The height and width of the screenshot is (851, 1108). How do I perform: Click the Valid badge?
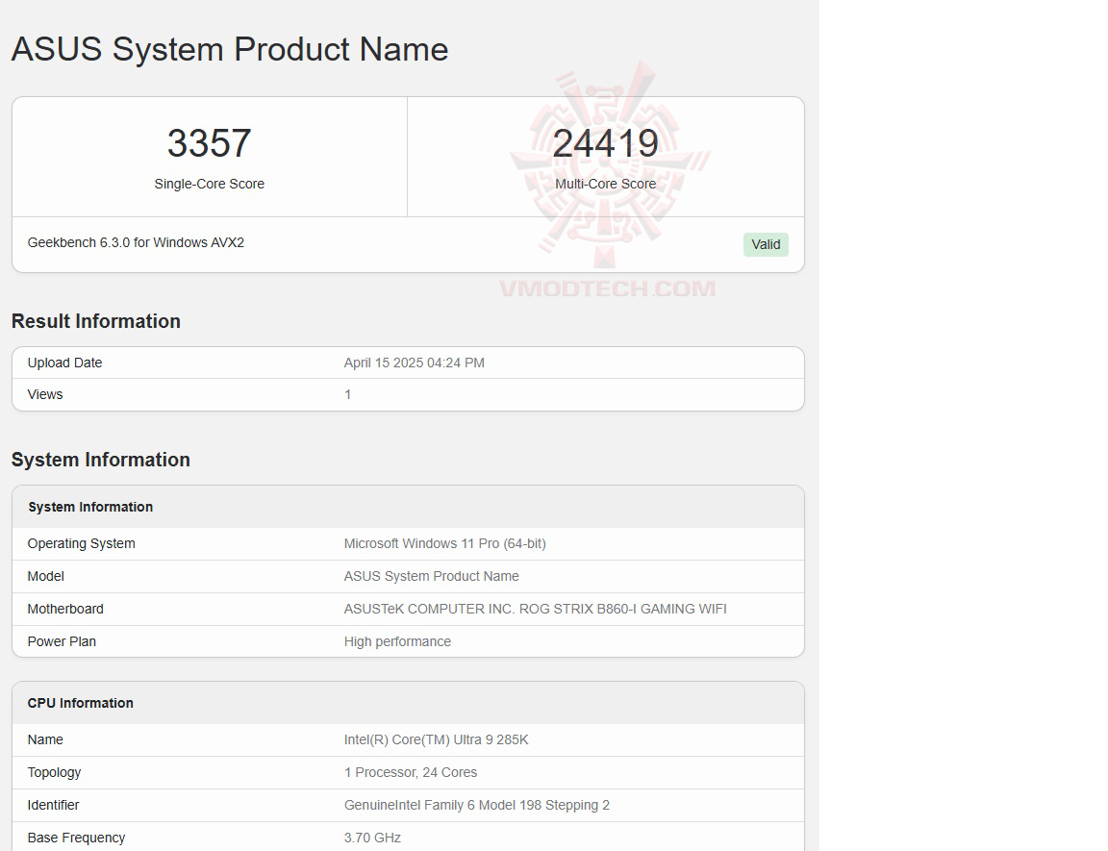click(765, 244)
